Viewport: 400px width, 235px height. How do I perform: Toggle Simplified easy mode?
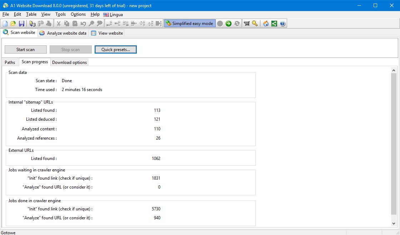[190, 24]
